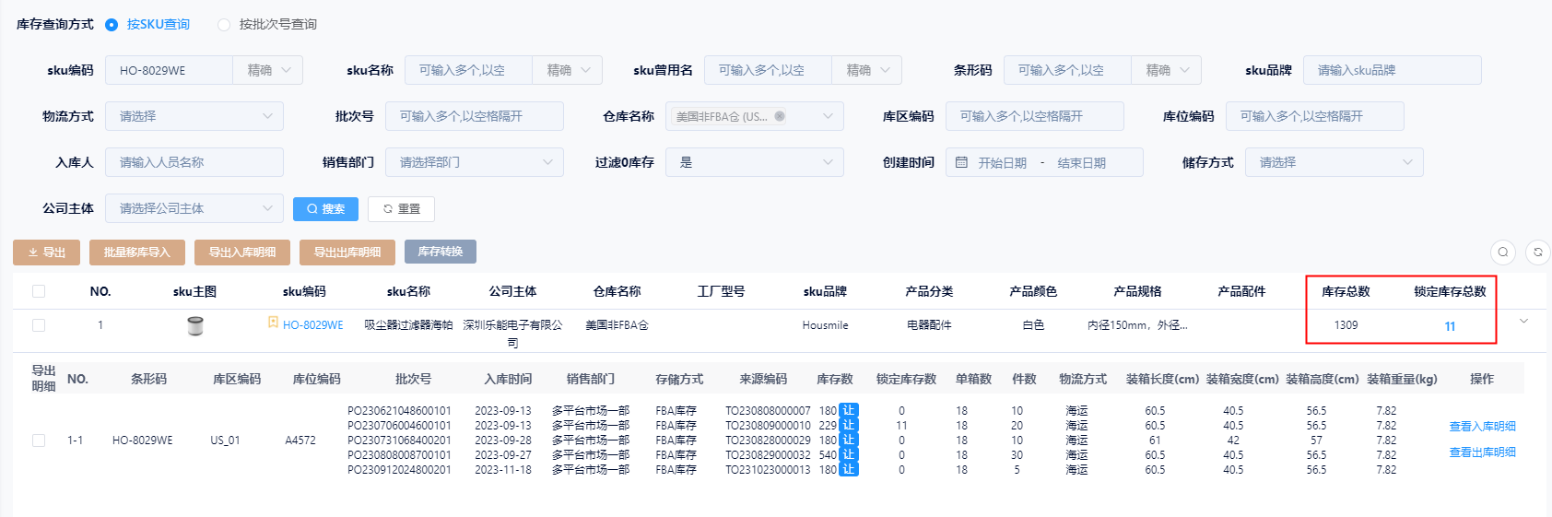This screenshot has width=1552, height=517.
Task: Collapse row 1 with the chevron at its right end
Action: coord(1523,321)
